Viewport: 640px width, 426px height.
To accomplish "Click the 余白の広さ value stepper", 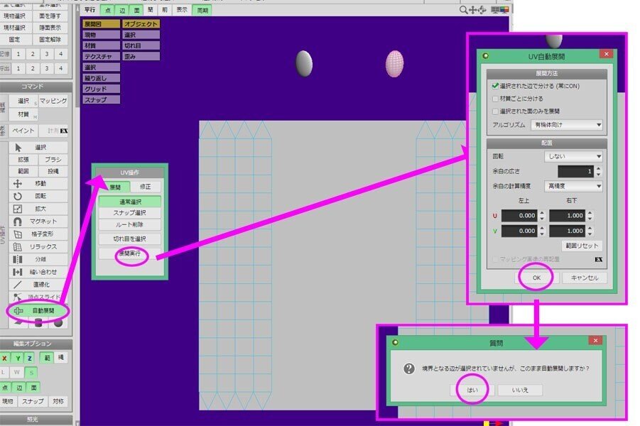I will point(598,171).
